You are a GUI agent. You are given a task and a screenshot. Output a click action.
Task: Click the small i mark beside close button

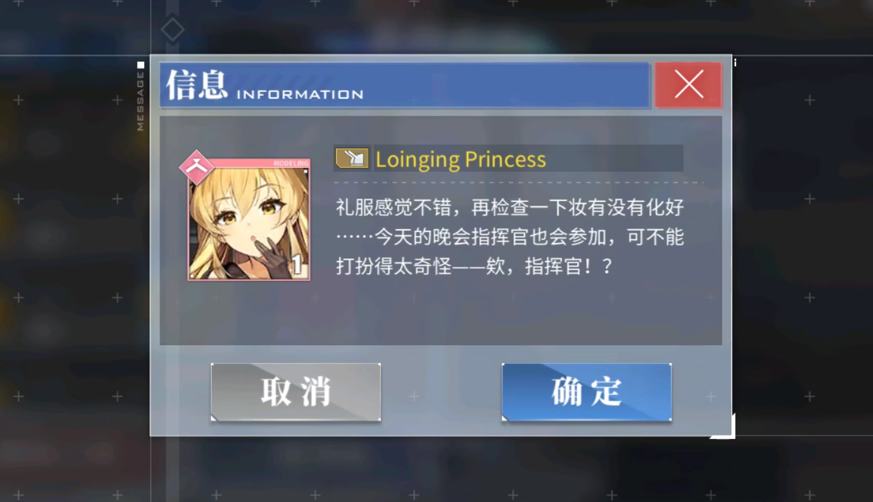(x=735, y=63)
